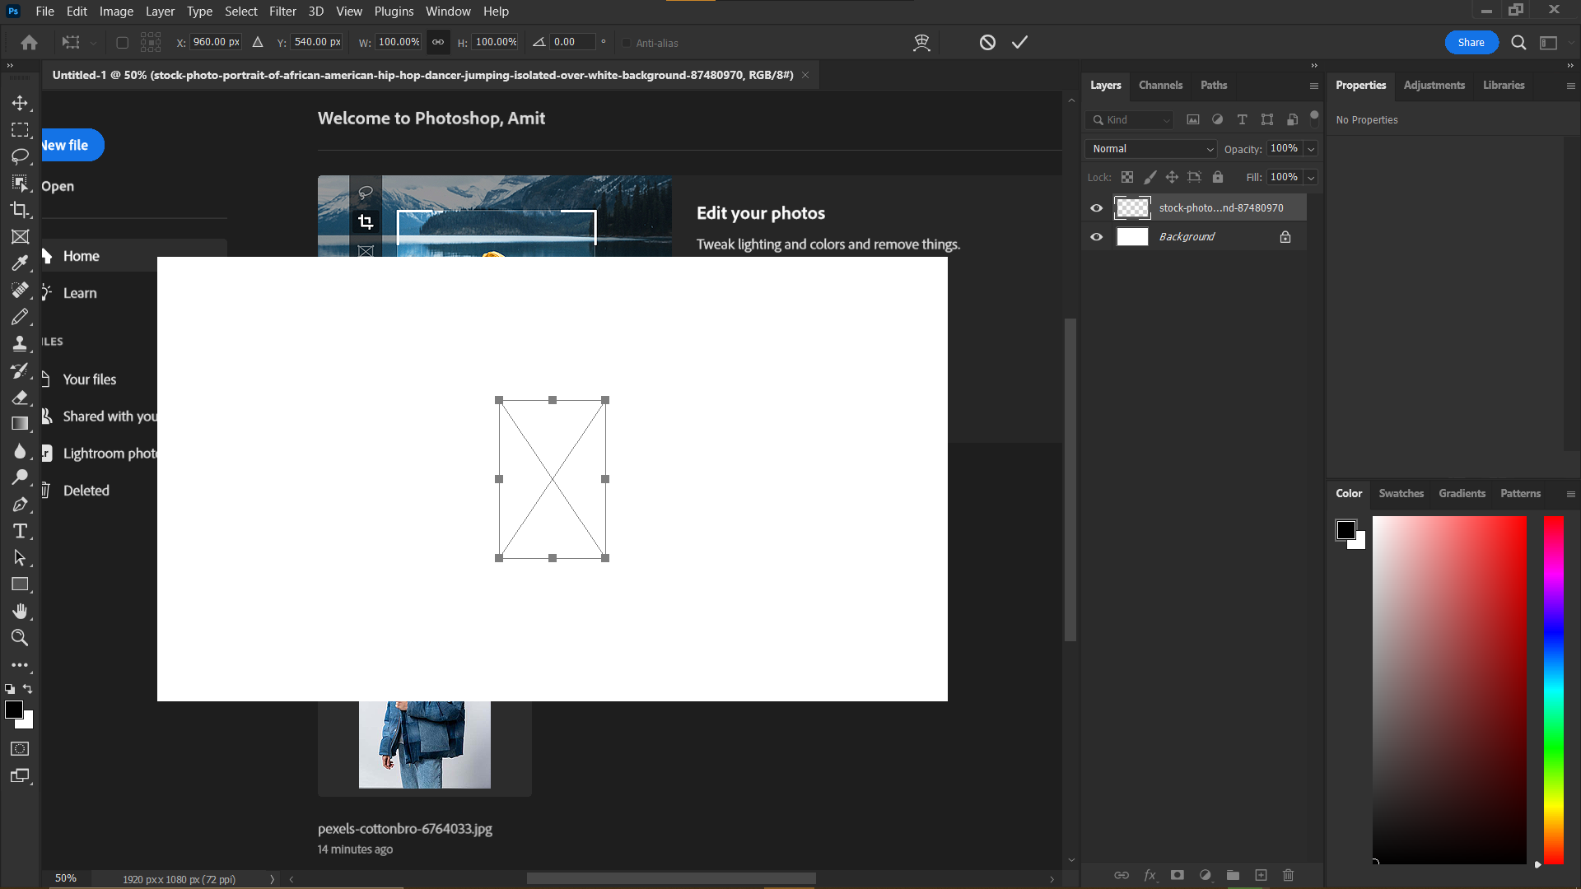Delete the selected layer
Screen dimensions: 1581x889
[x=1288, y=875]
